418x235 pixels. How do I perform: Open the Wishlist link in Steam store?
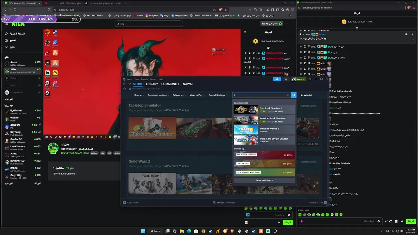[x=307, y=95]
